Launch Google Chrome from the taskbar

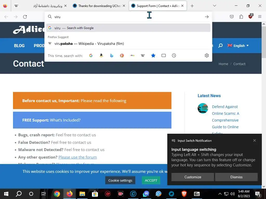pos(57,194)
